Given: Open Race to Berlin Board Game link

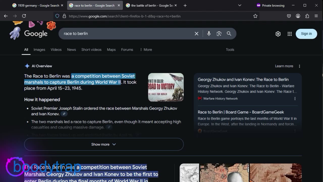Looking at the screenshot, I should click(x=241, y=112).
